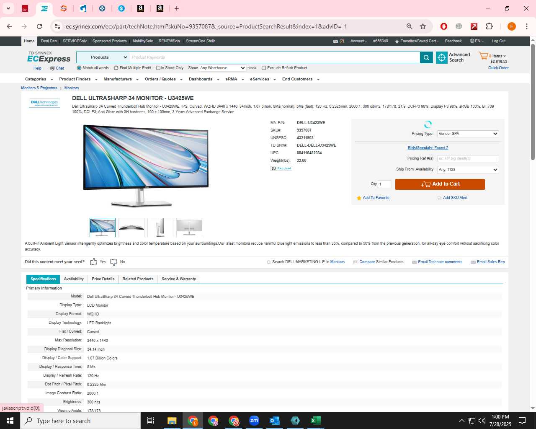Click the search magnifier button
This screenshot has width=536, height=429.
(426, 57)
